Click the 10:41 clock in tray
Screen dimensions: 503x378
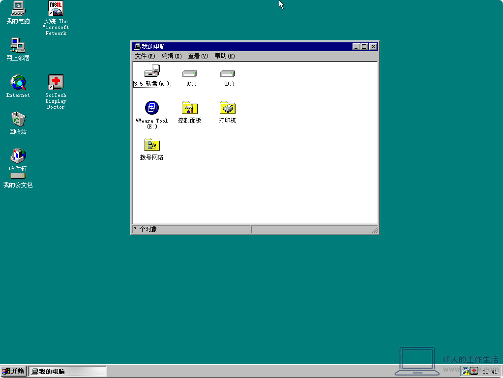tap(490, 372)
